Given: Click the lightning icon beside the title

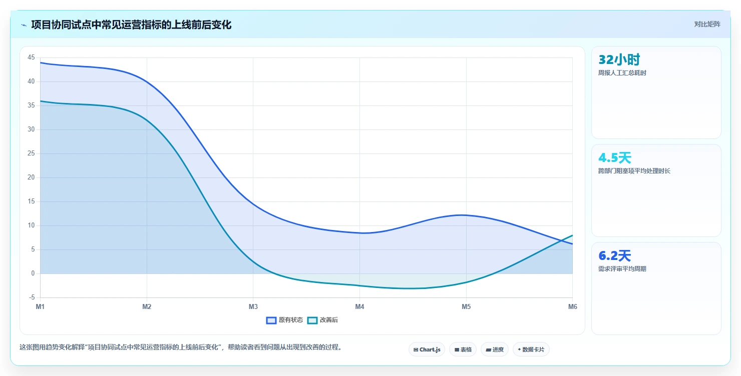Looking at the screenshot, I should 24,25.
